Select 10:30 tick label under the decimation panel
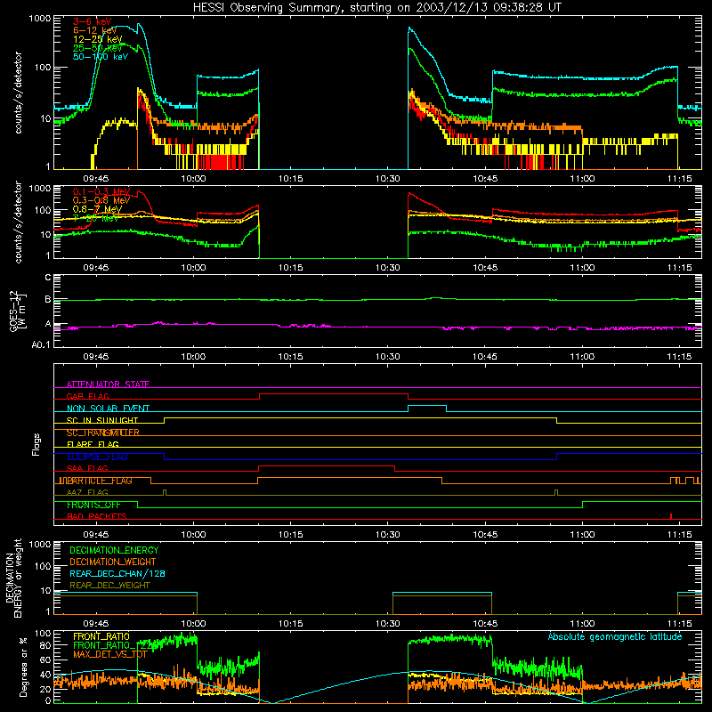The width and height of the screenshot is (712, 712). (x=388, y=623)
